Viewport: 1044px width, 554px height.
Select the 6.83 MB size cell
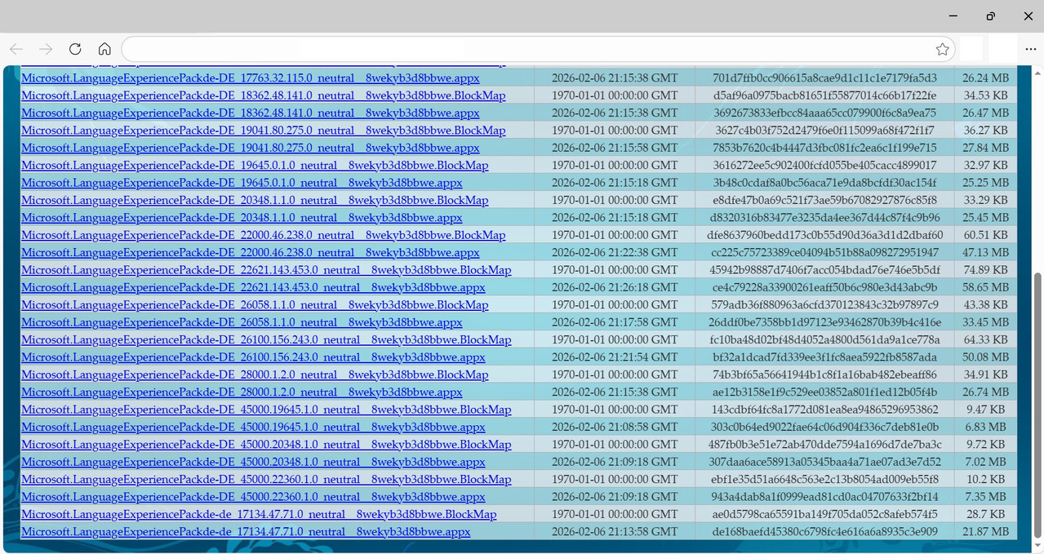(x=985, y=428)
